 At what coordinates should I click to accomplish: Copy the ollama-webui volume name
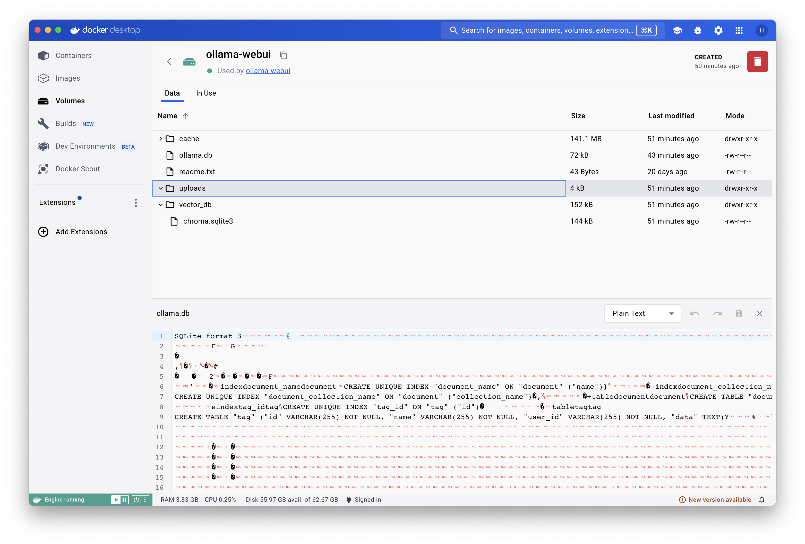pos(283,55)
